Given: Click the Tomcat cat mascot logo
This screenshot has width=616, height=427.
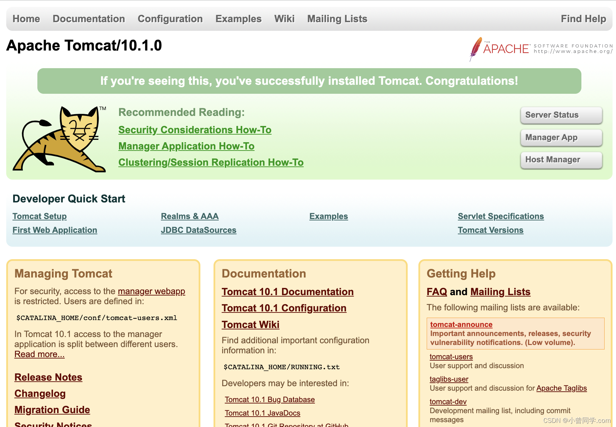Looking at the screenshot, I should [x=59, y=139].
